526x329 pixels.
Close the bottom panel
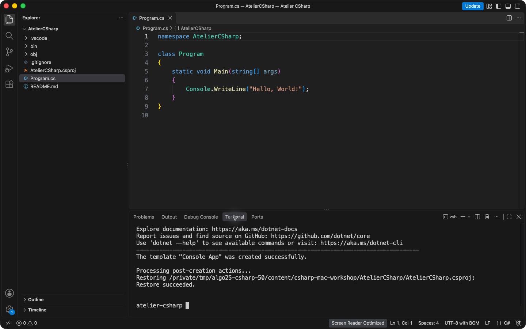[519, 217]
